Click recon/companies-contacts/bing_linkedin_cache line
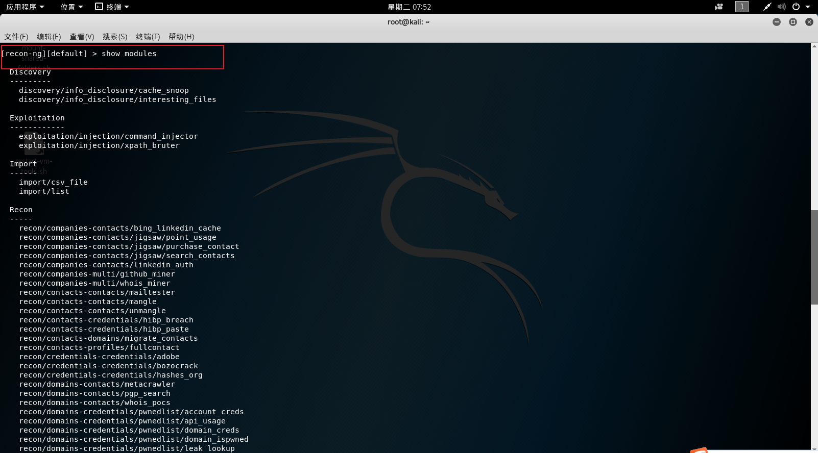Image resolution: width=818 pixels, height=453 pixels. click(x=120, y=228)
